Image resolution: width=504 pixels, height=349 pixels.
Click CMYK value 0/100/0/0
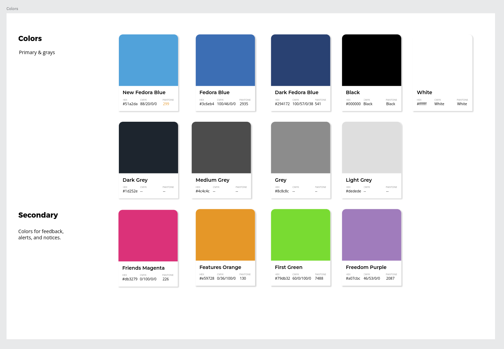(x=148, y=279)
